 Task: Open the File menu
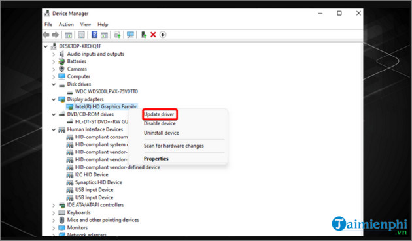point(48,24)
